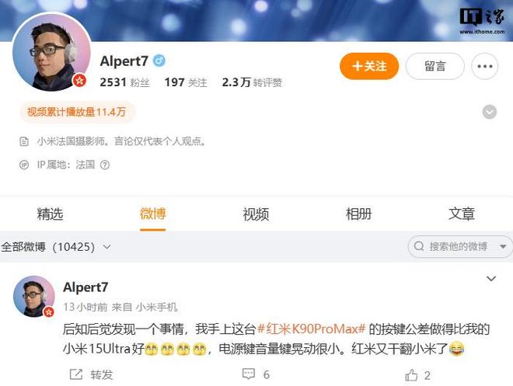Image resolution: width=513 pixels, height=386 pixels.
Task: Expand the search box dropdown arrow
Action: point(503,246)
